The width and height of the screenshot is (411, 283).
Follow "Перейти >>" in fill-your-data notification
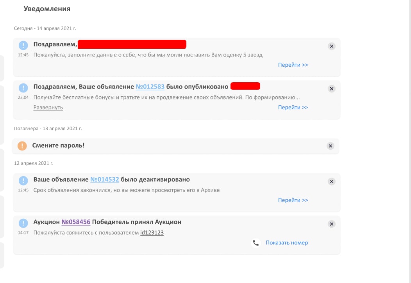[293, 65]
